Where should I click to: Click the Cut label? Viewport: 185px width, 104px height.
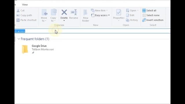point(23,10)
